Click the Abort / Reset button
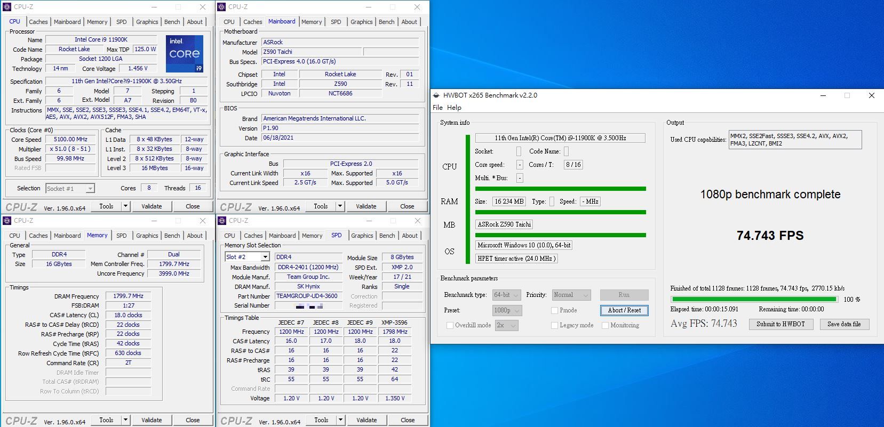884x427 pixels. coord(624,310)
